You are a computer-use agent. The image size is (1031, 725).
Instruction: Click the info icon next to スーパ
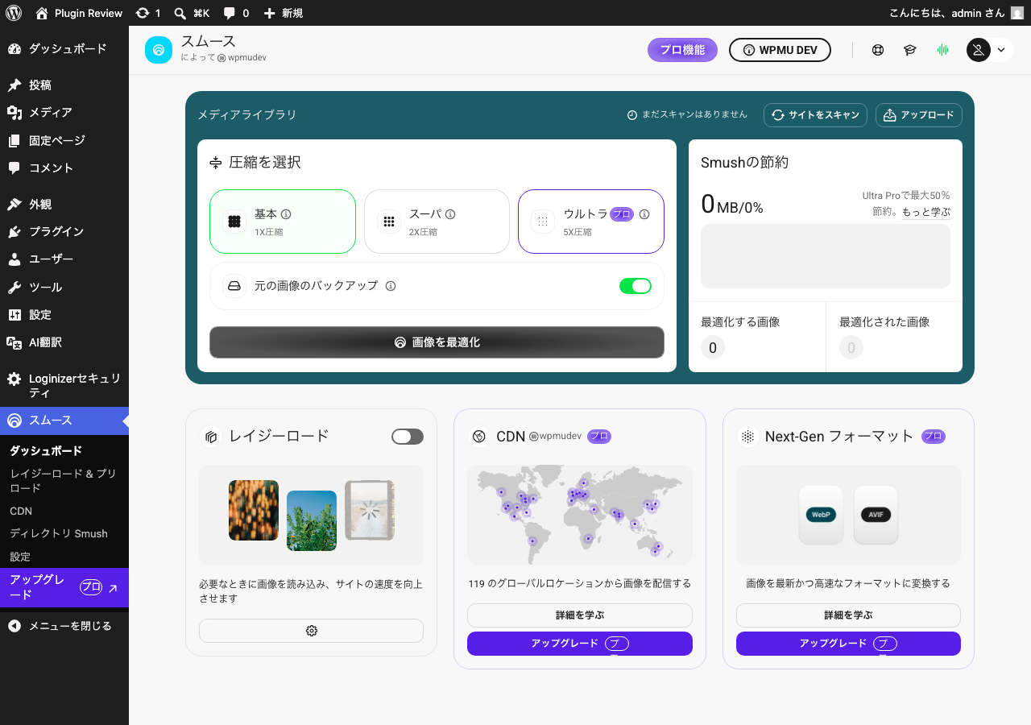coord(450,214)
